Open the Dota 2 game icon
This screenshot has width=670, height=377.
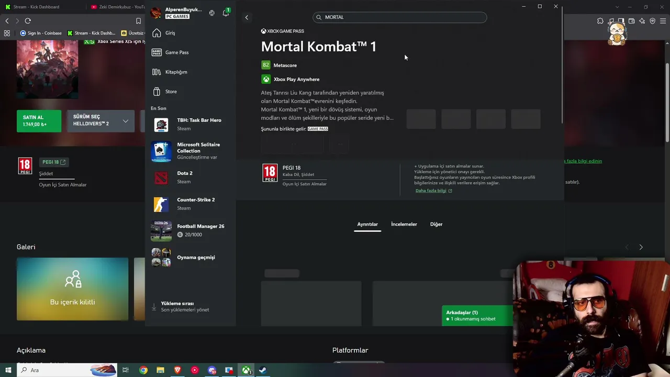[x=161, y=178]
